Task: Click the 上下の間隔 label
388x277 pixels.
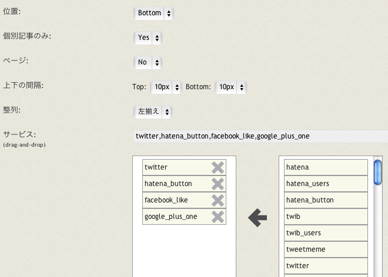Action: click(24, 86)
